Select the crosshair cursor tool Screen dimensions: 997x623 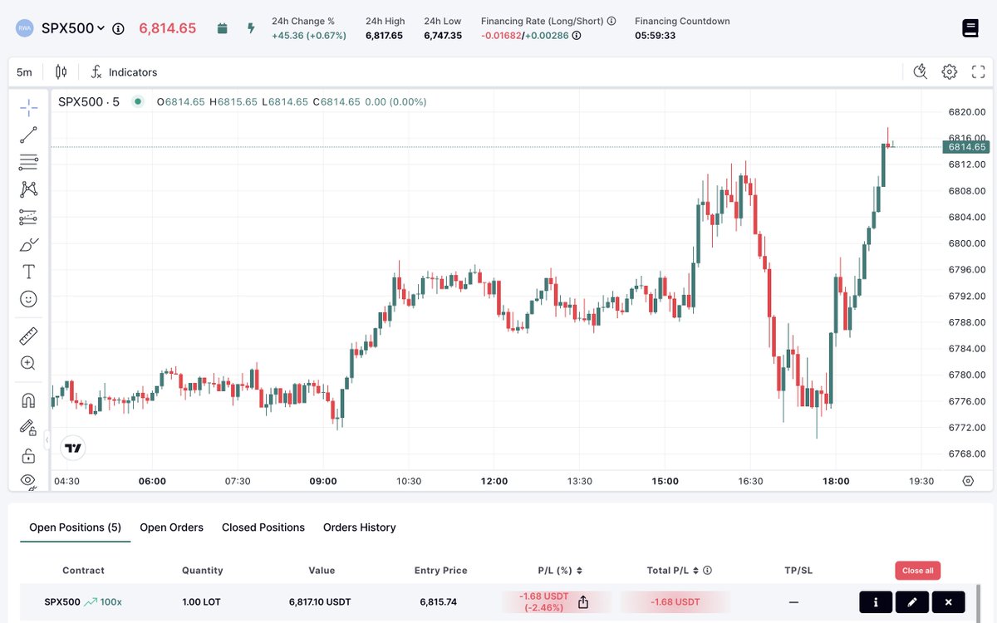tap(28, 108)
